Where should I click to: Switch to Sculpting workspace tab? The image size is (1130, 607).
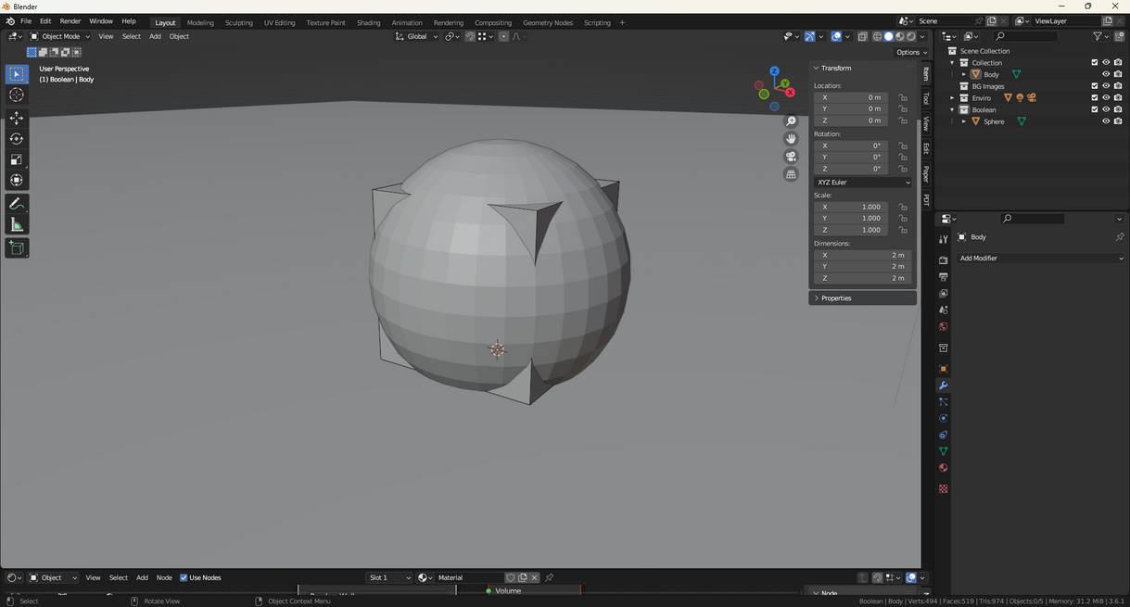point(238,22)
